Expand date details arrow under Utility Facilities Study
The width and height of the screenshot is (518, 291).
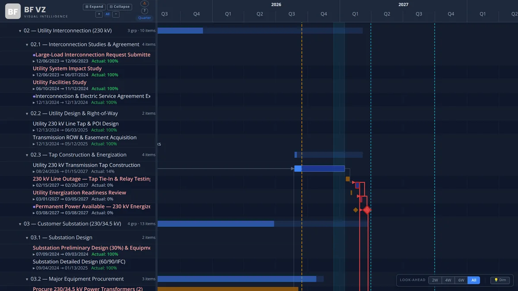34,89
